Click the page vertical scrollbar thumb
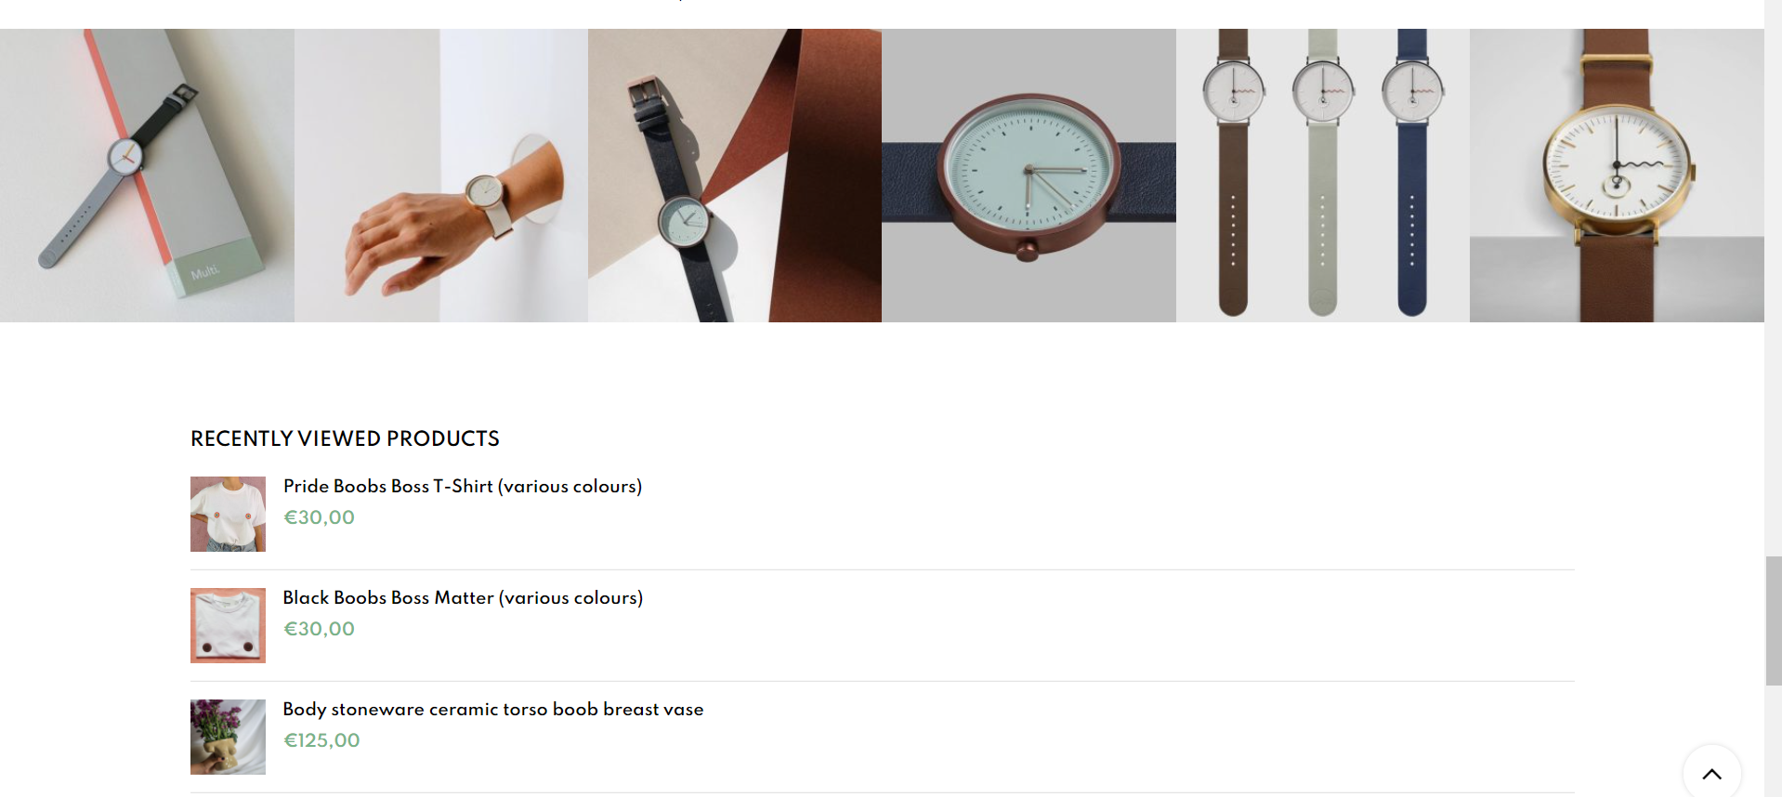The width and height of the screenshot is (1782, 797). tap(1774, 621)
